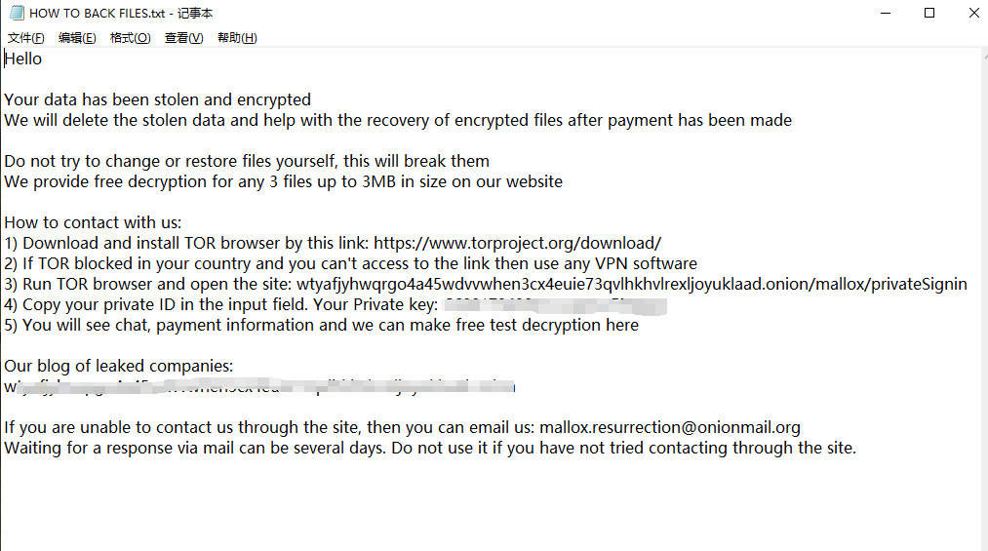This screenshot has width=988, height=551.
Task: Place cursor on the 'Hello' line
Action: pyautogui.click(x=23, y=59)
